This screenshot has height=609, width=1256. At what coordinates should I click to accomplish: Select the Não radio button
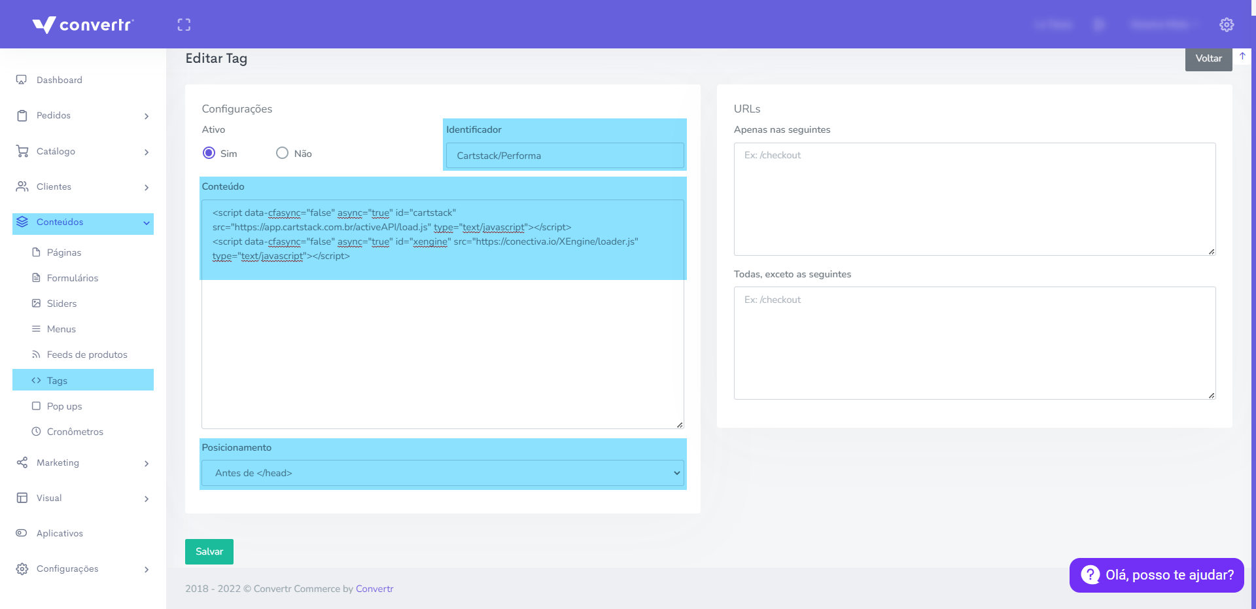[282, 153]
